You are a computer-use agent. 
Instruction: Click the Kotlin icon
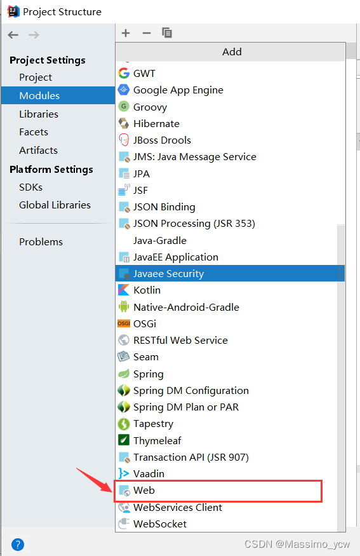pos(124,290)
